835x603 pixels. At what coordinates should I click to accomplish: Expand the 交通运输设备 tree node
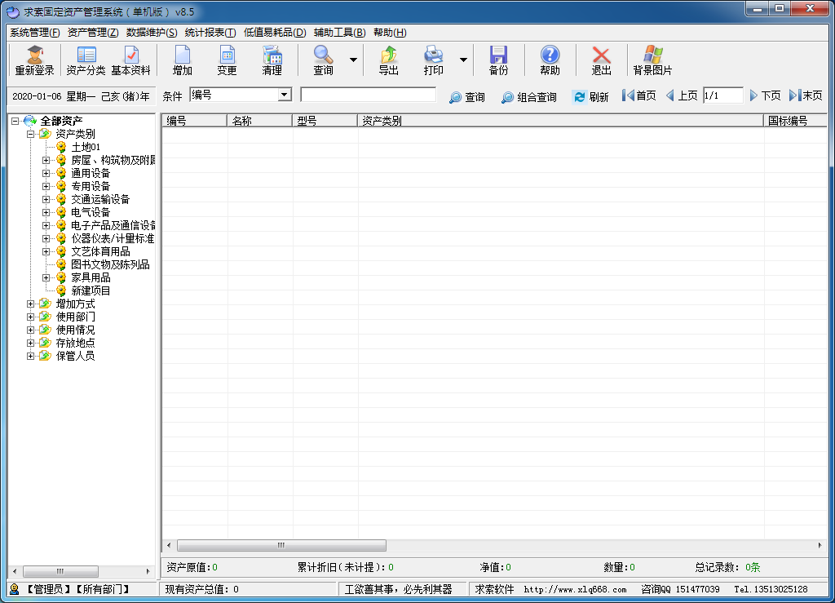(x=46, y=199)
